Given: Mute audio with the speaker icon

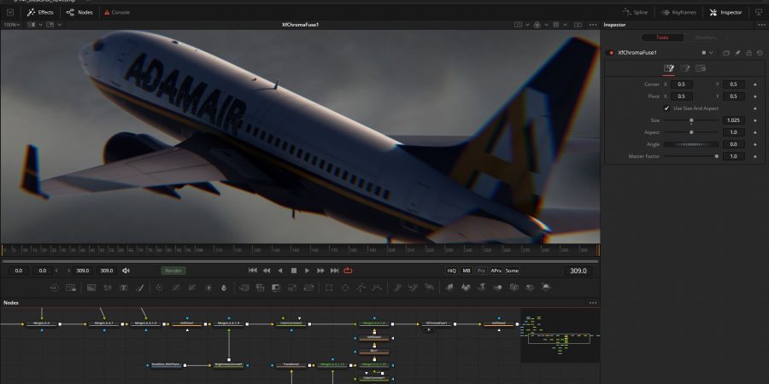Looking at the screenshot, I should pos(126,271).
